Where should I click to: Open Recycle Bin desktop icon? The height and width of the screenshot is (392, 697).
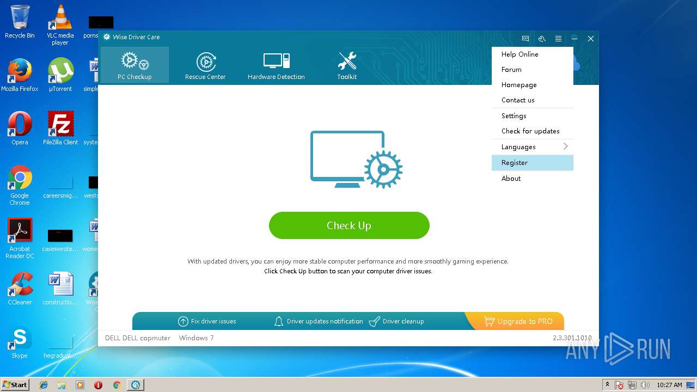coord(20,22)
